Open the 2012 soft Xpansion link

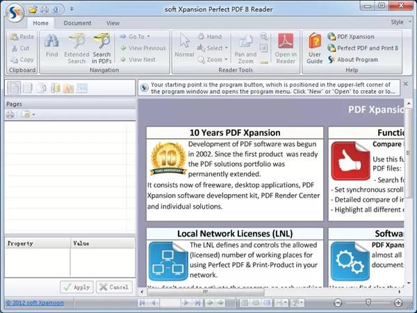click(35, 303)
